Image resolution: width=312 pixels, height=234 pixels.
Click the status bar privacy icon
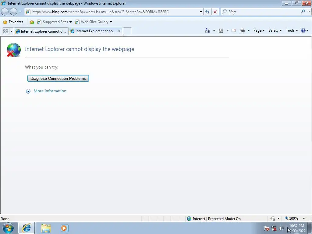273,218
